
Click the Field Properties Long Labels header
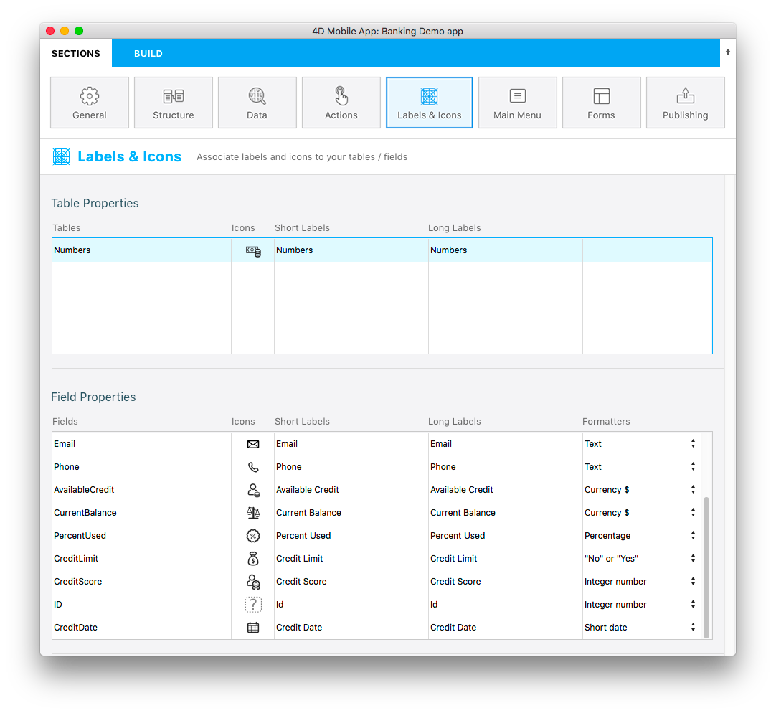point(454,421)
